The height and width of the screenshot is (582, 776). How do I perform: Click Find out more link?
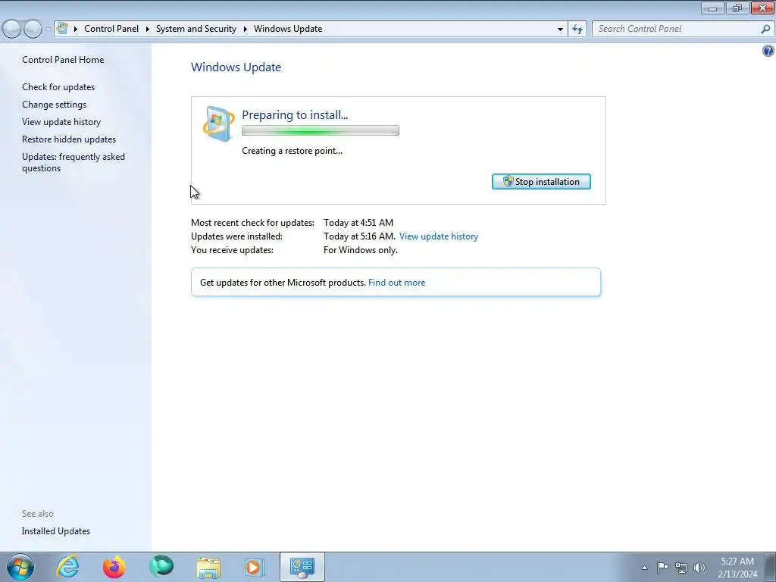[x=396, y=283]
